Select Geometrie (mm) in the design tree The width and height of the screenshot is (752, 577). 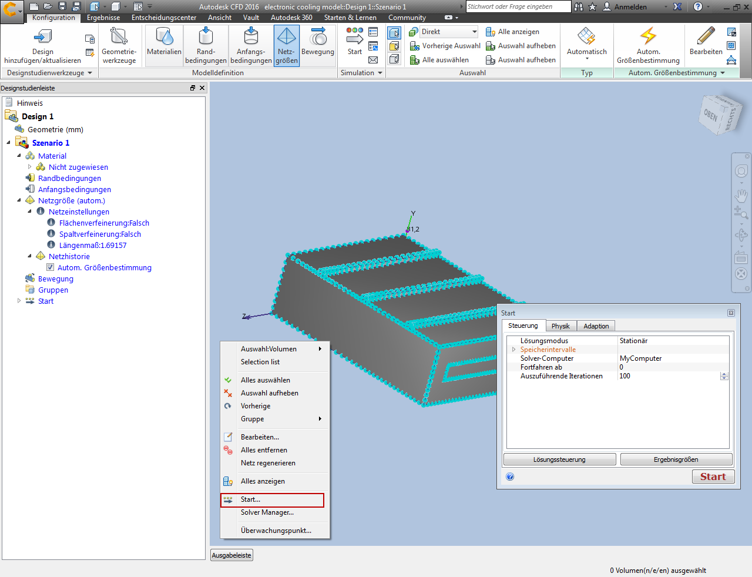point(55,129)
